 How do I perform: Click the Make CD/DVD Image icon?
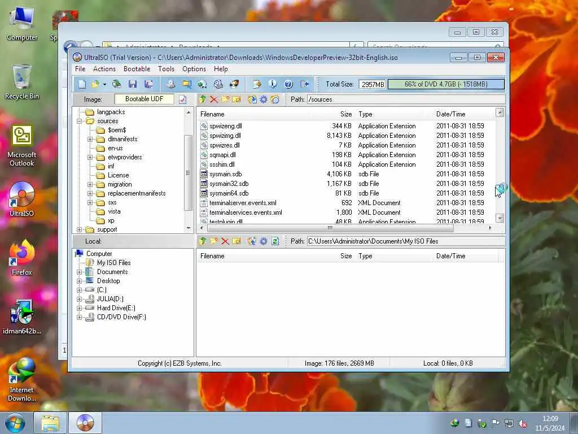point(170,84)
